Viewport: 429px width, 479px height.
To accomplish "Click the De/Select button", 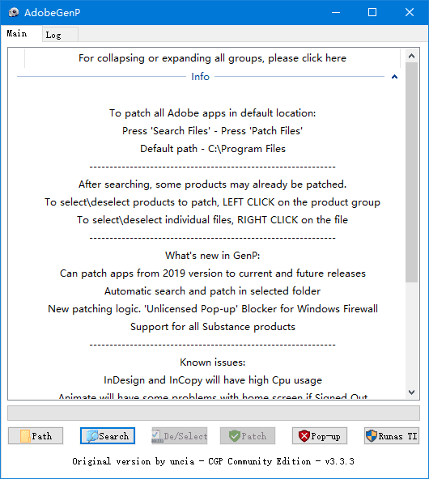I will (180, 435).
